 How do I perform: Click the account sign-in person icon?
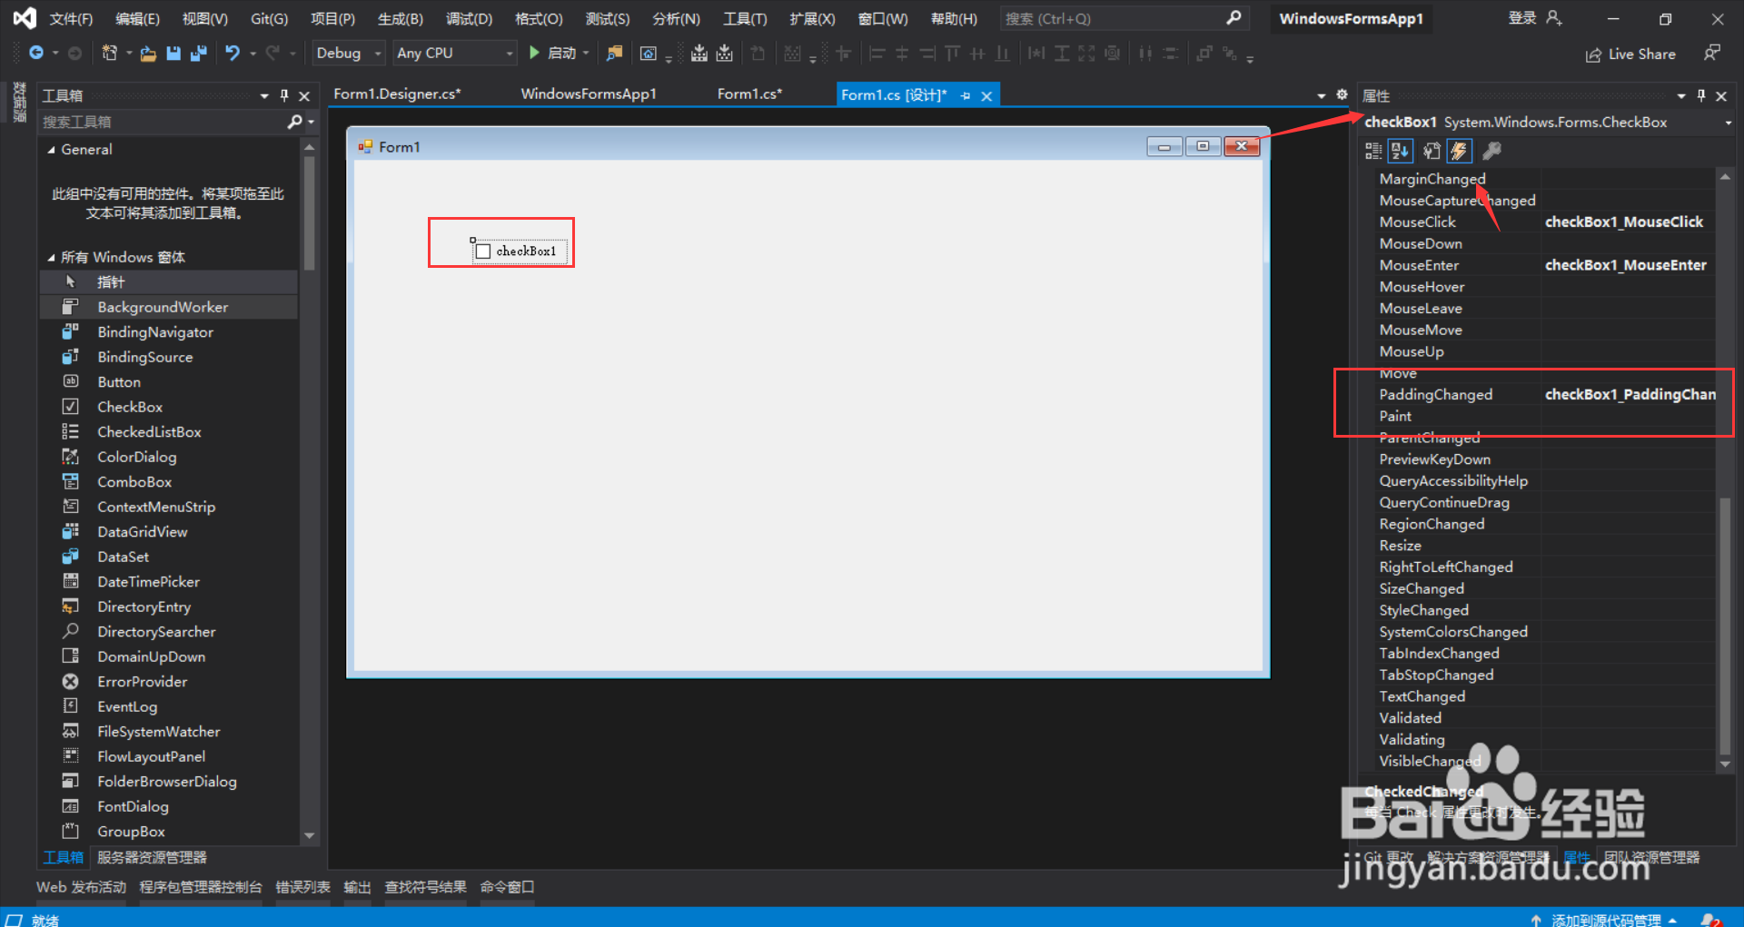pos(1554,18)
